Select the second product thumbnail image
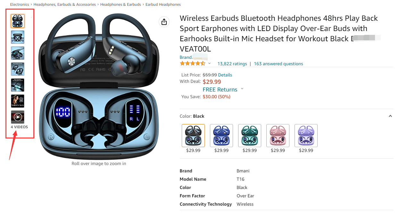Viewport: 400px width, 213px height. [x=18, y=37]
